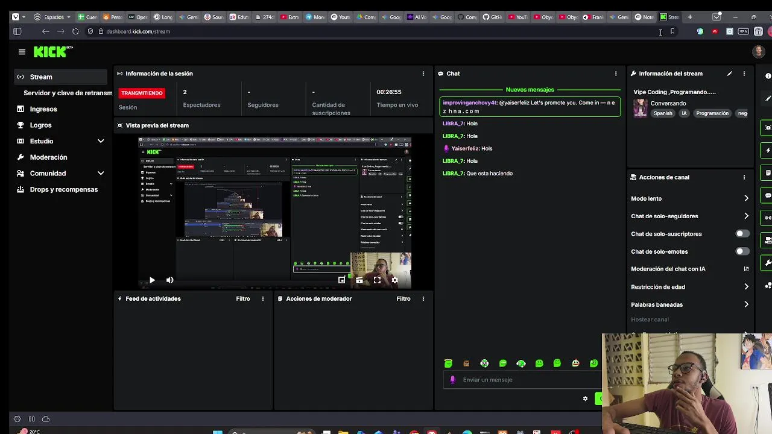Click picture-in-picture icon in preview player
The width and height of the screenshot is (772, 434).
(x=342, y=280)
